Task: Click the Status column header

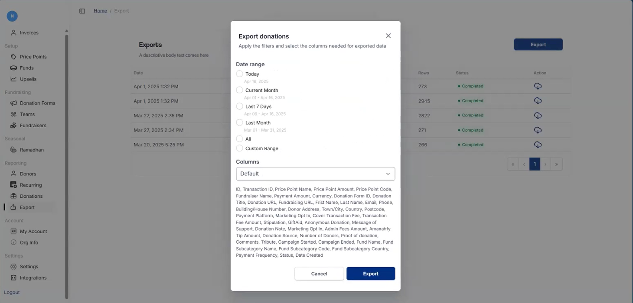Action: point(462,73)
